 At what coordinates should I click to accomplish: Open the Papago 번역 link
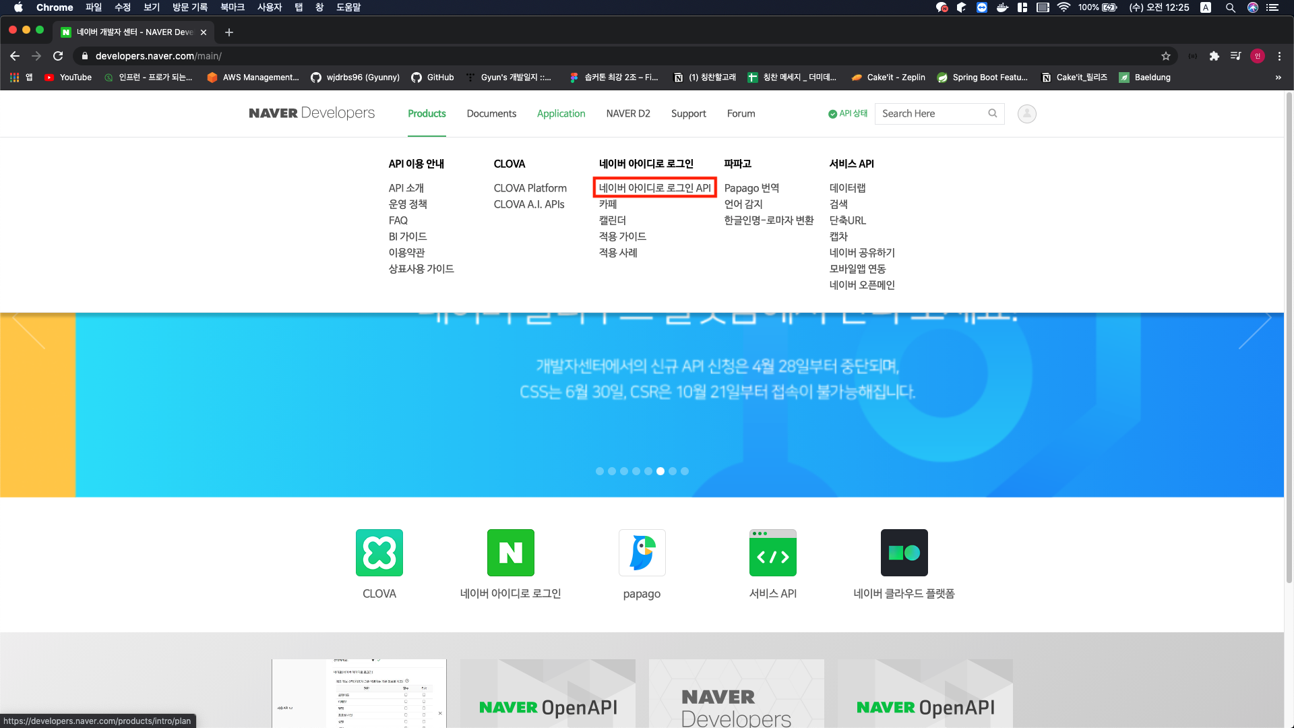pyautogui.click(x=751, y=188)
